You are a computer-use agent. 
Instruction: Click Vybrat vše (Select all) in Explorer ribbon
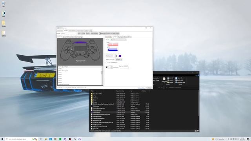[x=179, y=78]
